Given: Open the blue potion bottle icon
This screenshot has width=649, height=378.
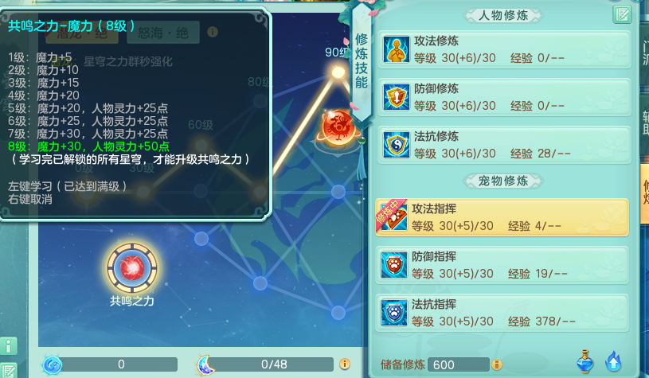Looking at the screenshot, I should coord(584,362).
